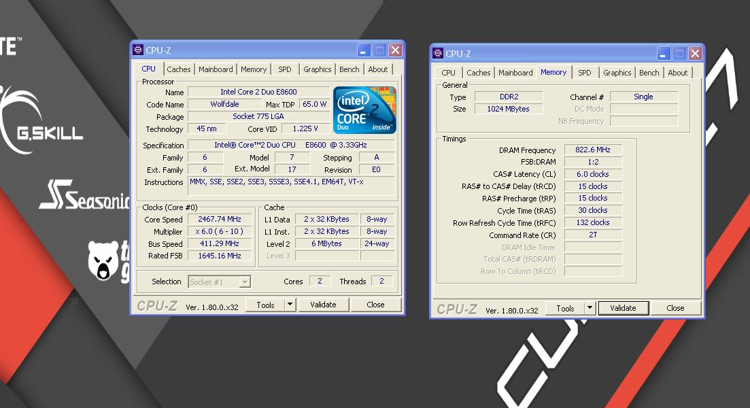
Task: Expand Tools dropdown arrow in right window
Action: pos(590,308)
